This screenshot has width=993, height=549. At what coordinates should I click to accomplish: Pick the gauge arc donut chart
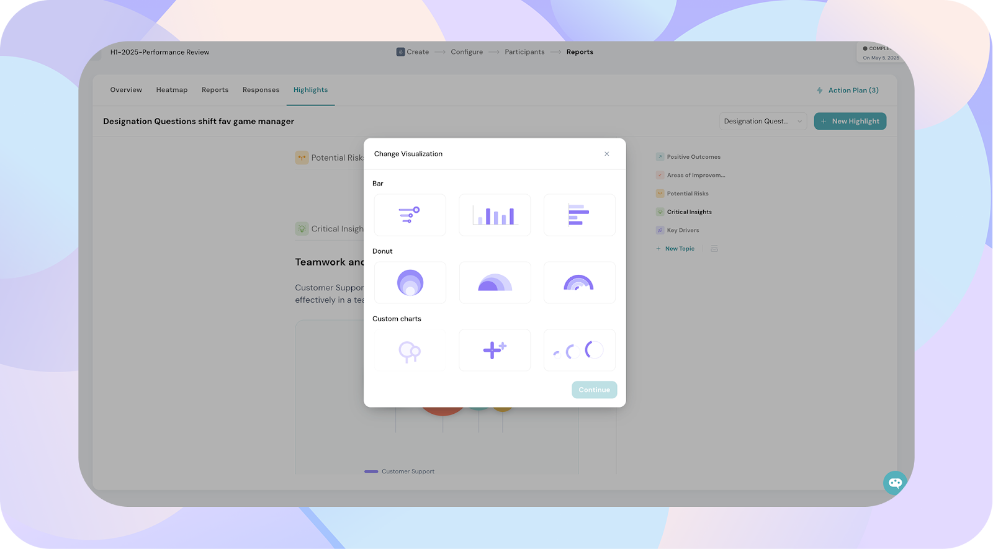click(x=579, y=282)
